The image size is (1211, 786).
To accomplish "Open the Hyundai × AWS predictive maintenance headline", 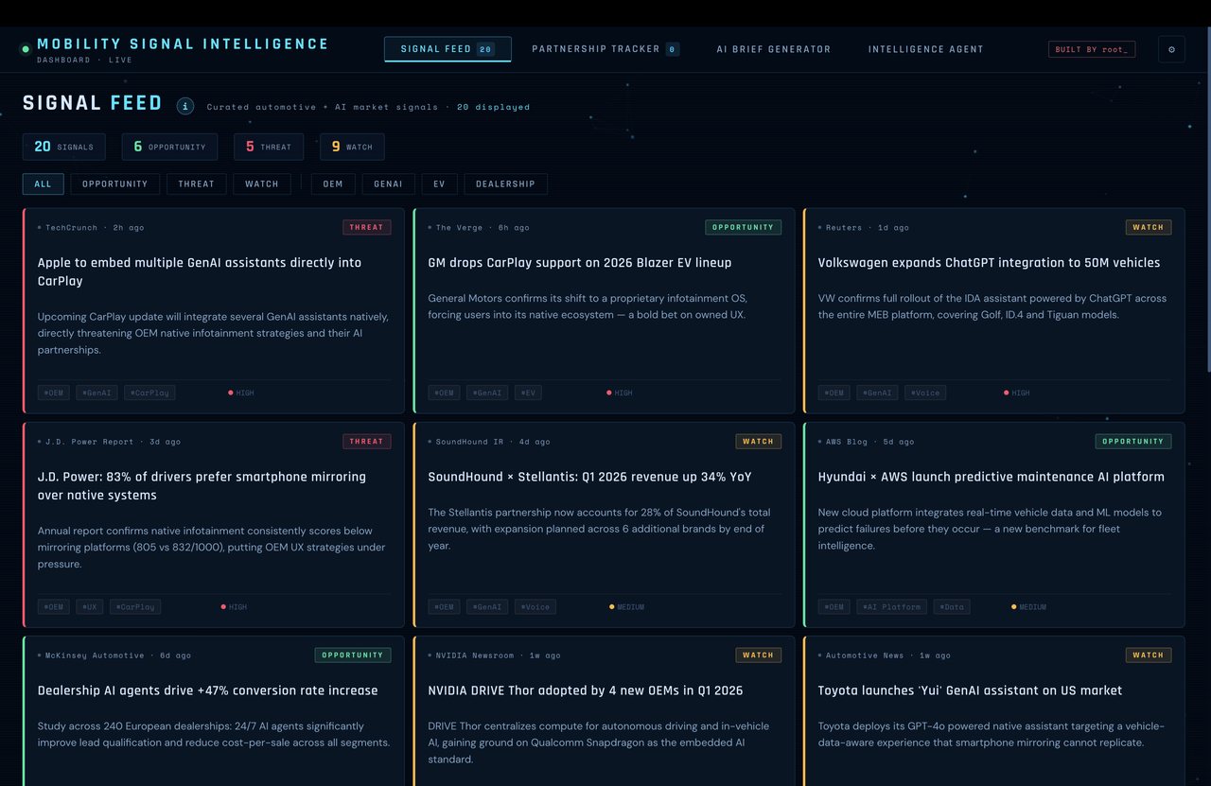I will click(992, 477).
